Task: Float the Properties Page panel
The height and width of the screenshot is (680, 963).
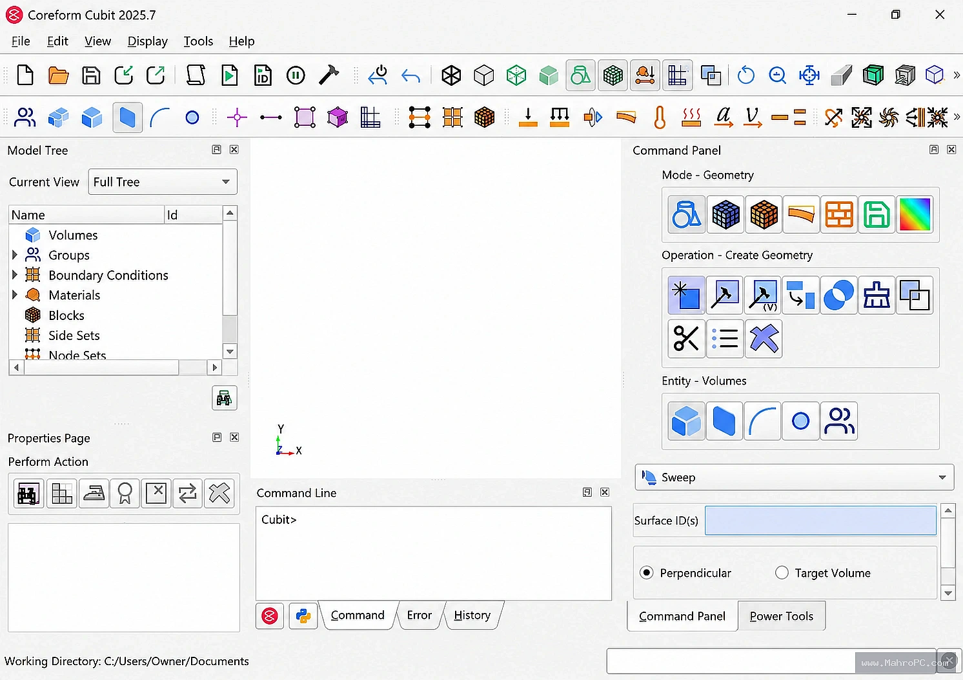Action: click(x=217, y=437)
